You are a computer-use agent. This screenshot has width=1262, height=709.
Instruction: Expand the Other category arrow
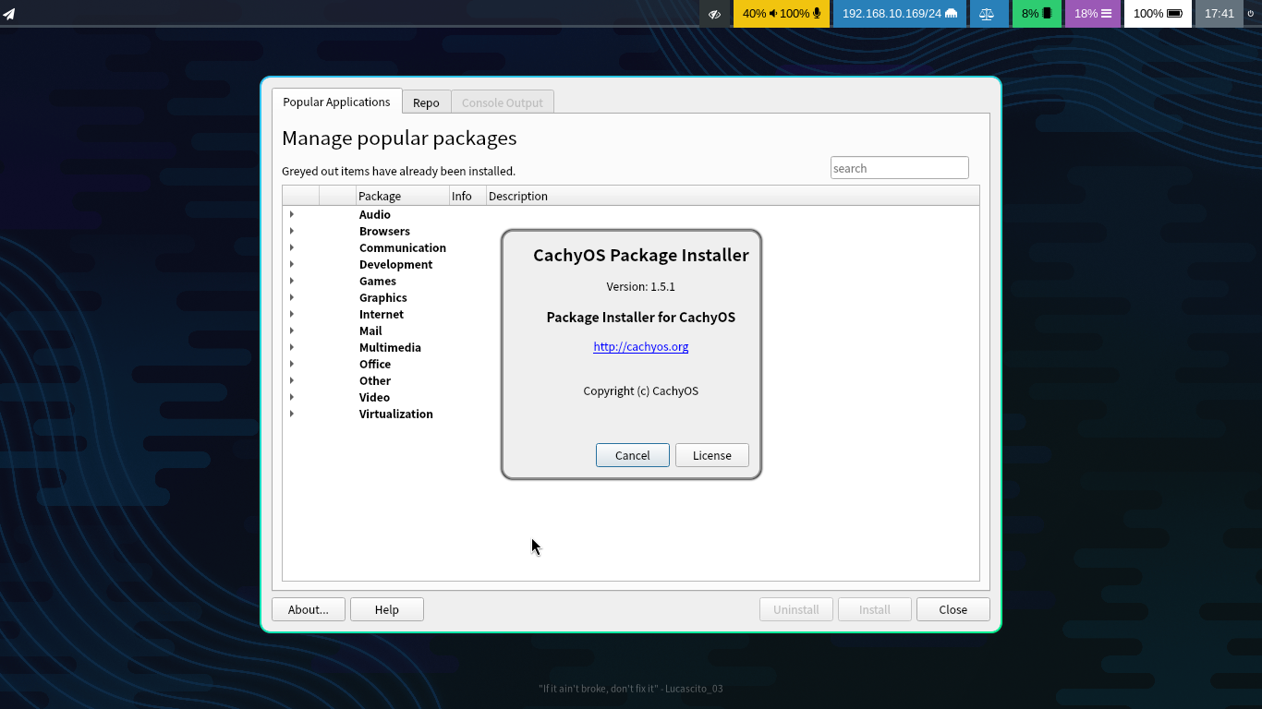[x=292, y=380]
